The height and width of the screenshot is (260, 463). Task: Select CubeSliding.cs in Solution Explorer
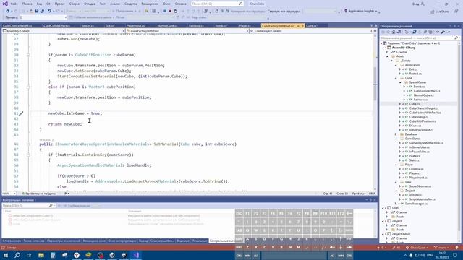[419, 117]
